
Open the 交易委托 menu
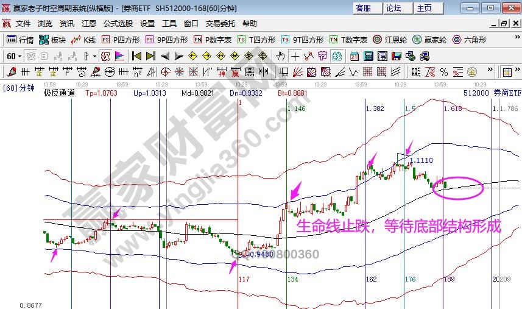click(x=220, y=24)
